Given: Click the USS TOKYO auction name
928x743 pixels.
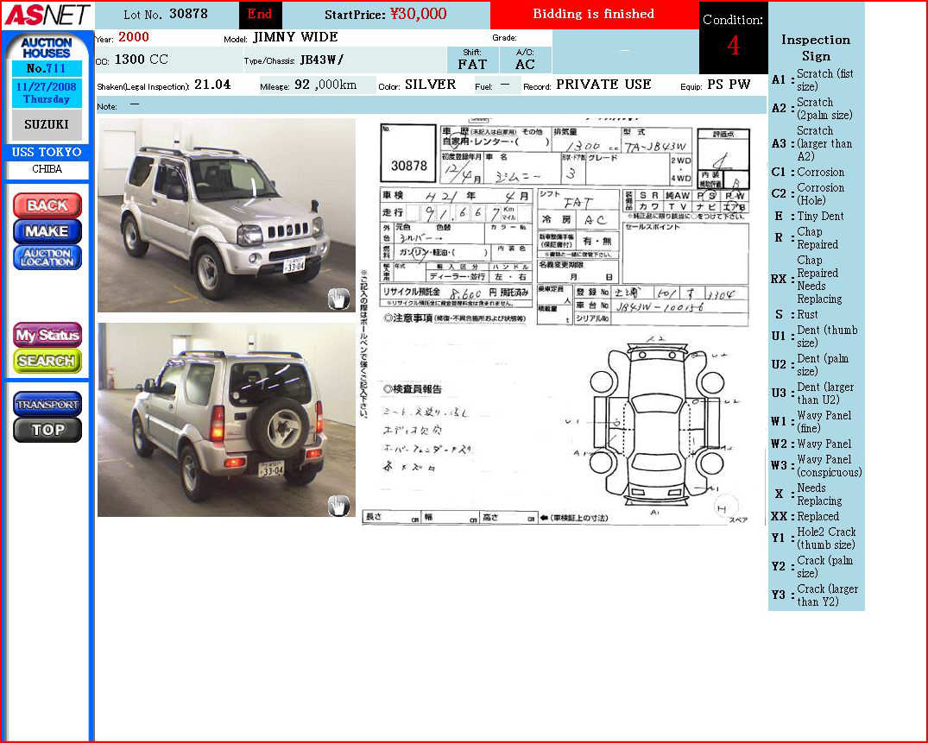Looking at the screenshot, I should click(47, 153).
